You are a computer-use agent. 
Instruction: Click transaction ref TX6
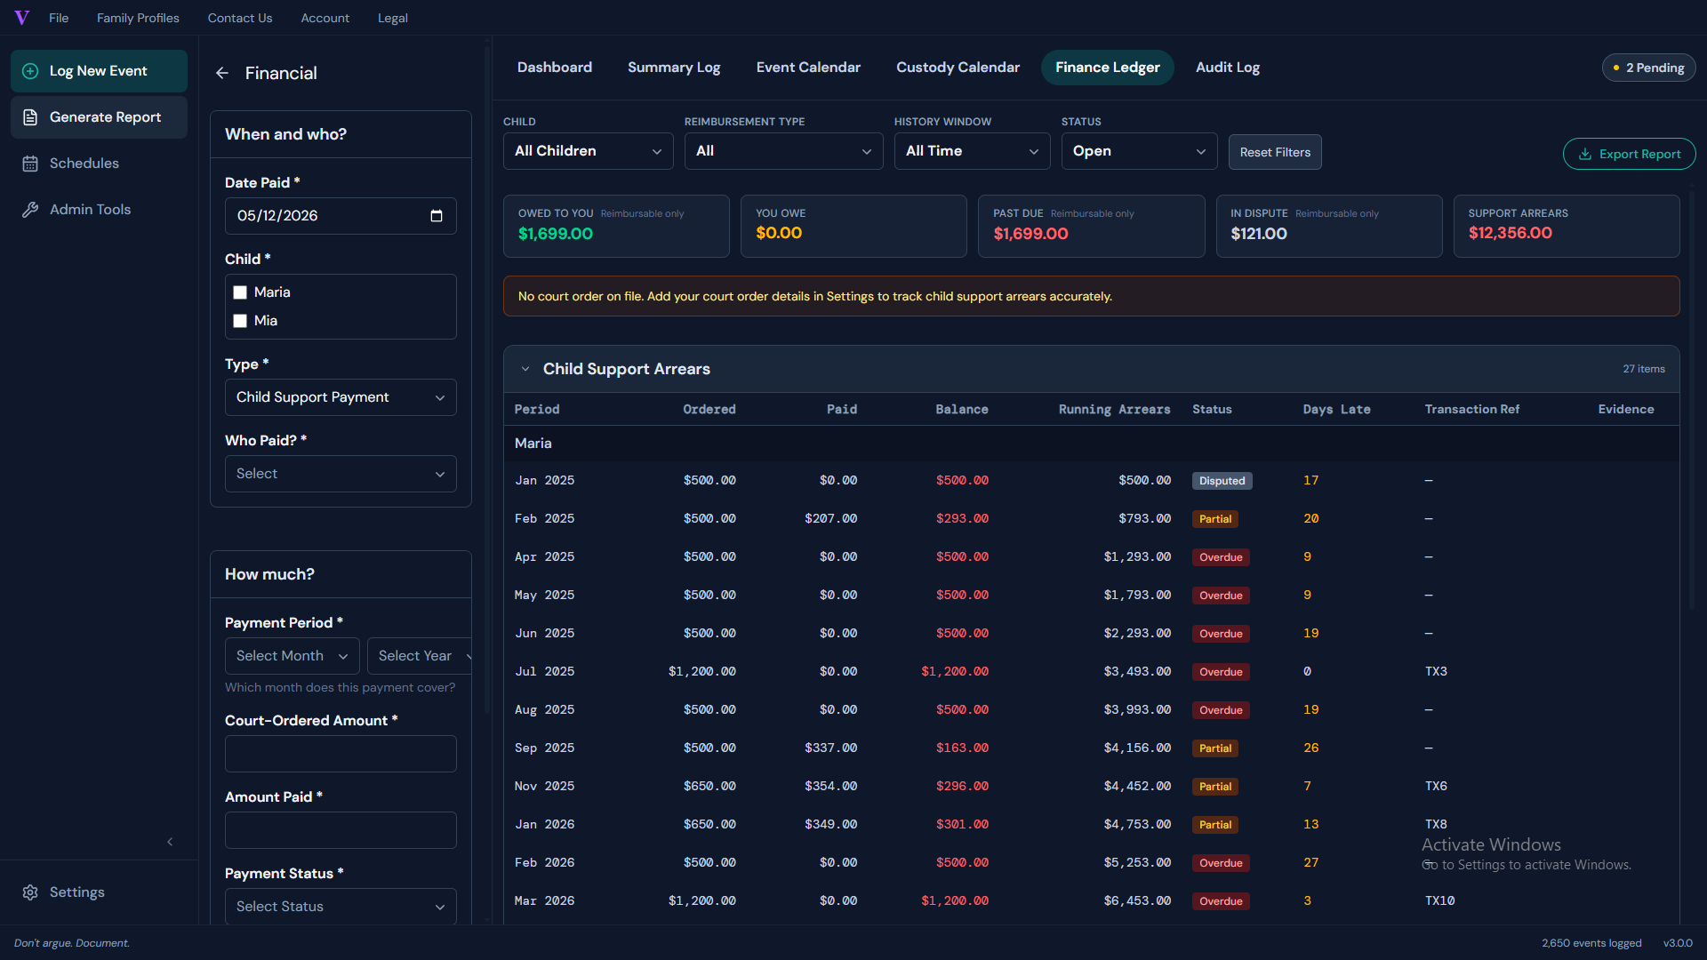1436,787
